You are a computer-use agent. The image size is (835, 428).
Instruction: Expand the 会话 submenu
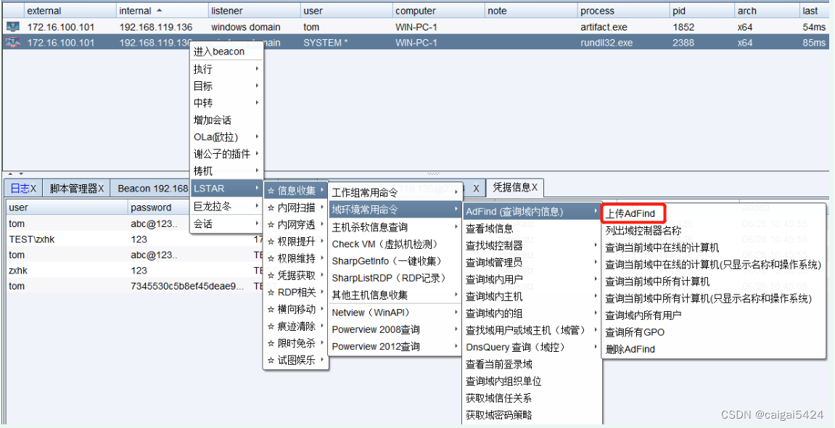[x=226, y=224]
